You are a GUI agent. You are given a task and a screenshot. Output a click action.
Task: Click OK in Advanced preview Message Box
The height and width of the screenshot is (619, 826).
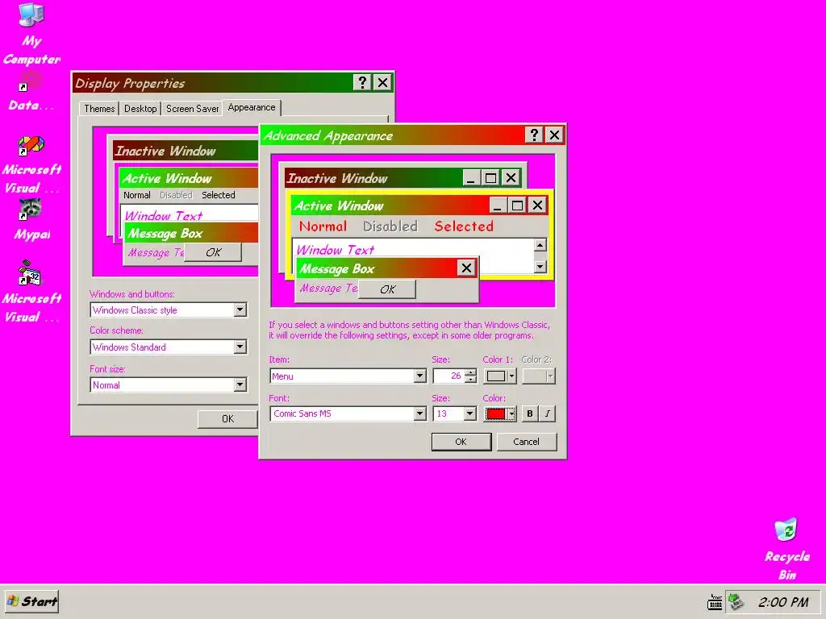(x=387, y=289)
